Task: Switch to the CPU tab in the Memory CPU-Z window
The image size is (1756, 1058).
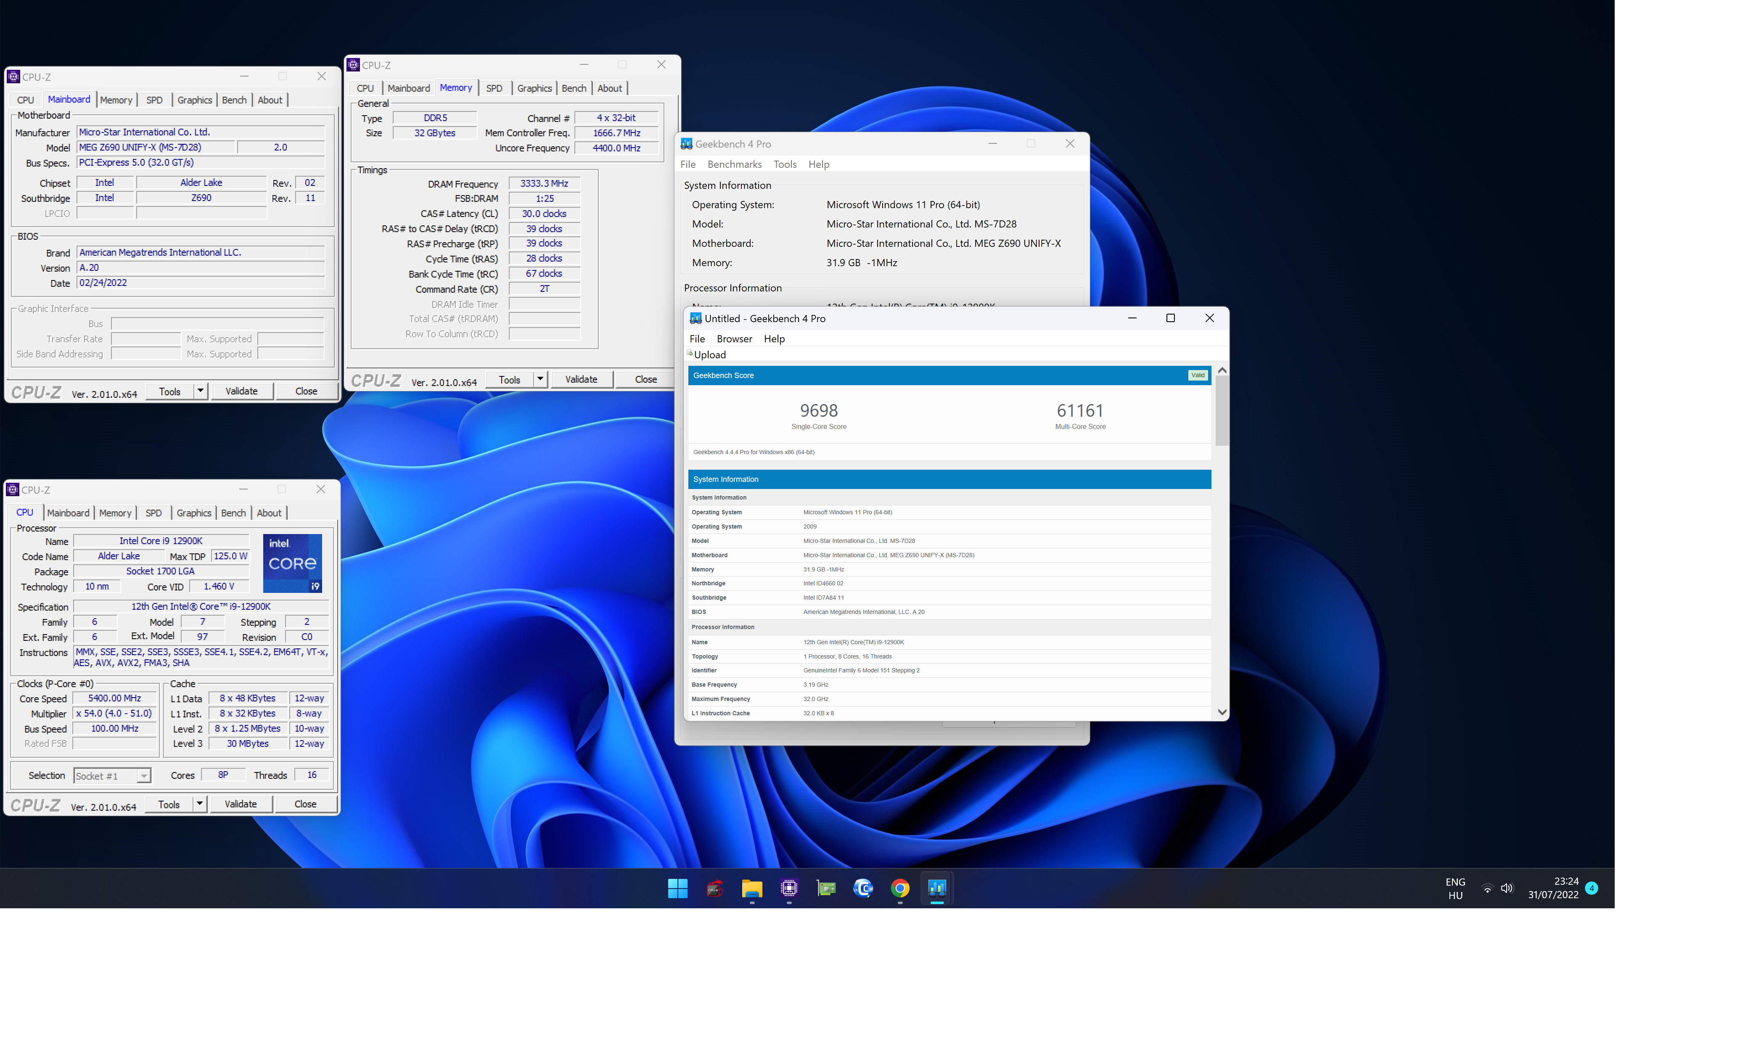Action: point(365,88)
